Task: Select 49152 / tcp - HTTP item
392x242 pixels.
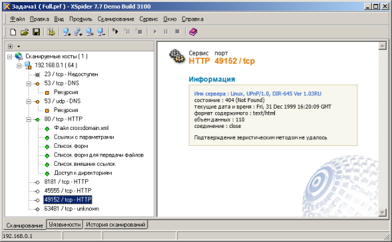Action: point(68,200)
